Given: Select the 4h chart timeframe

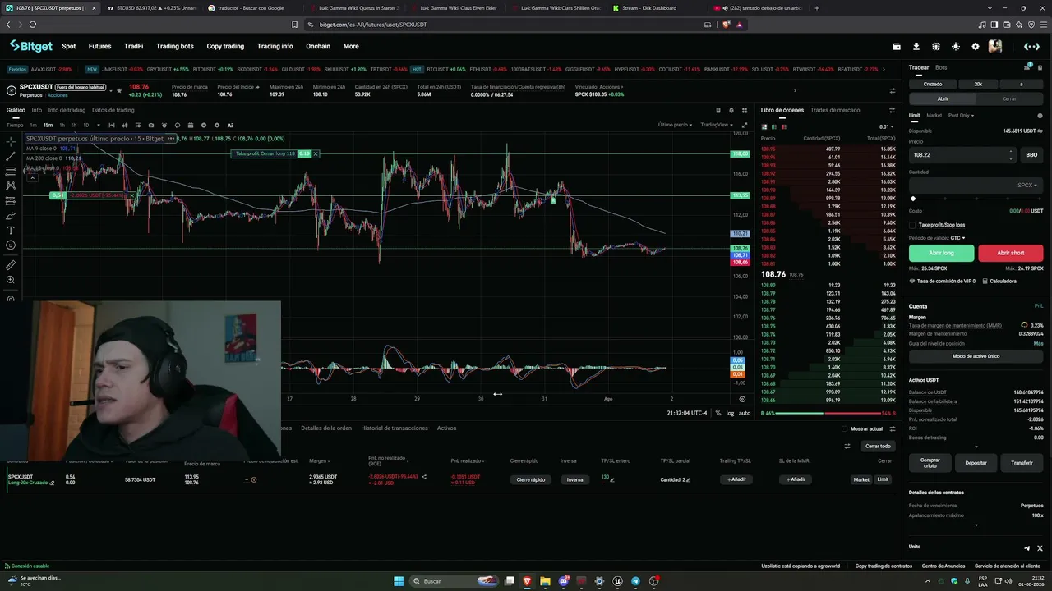Looking at the screenshot, I should [73, 126].
